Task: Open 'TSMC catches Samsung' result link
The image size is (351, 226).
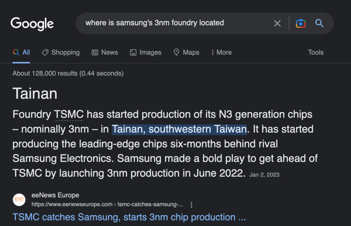Action: [x=129, y=217]
